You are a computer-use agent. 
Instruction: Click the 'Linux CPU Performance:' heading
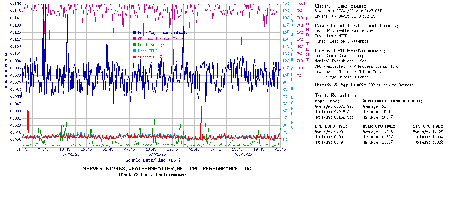350,51
